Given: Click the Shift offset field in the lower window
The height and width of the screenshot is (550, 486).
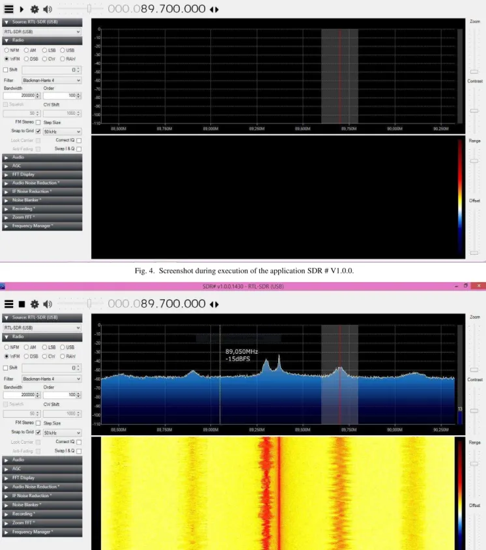Looking at the screenshot, I should pyautogui.click(x=51, y=368).
